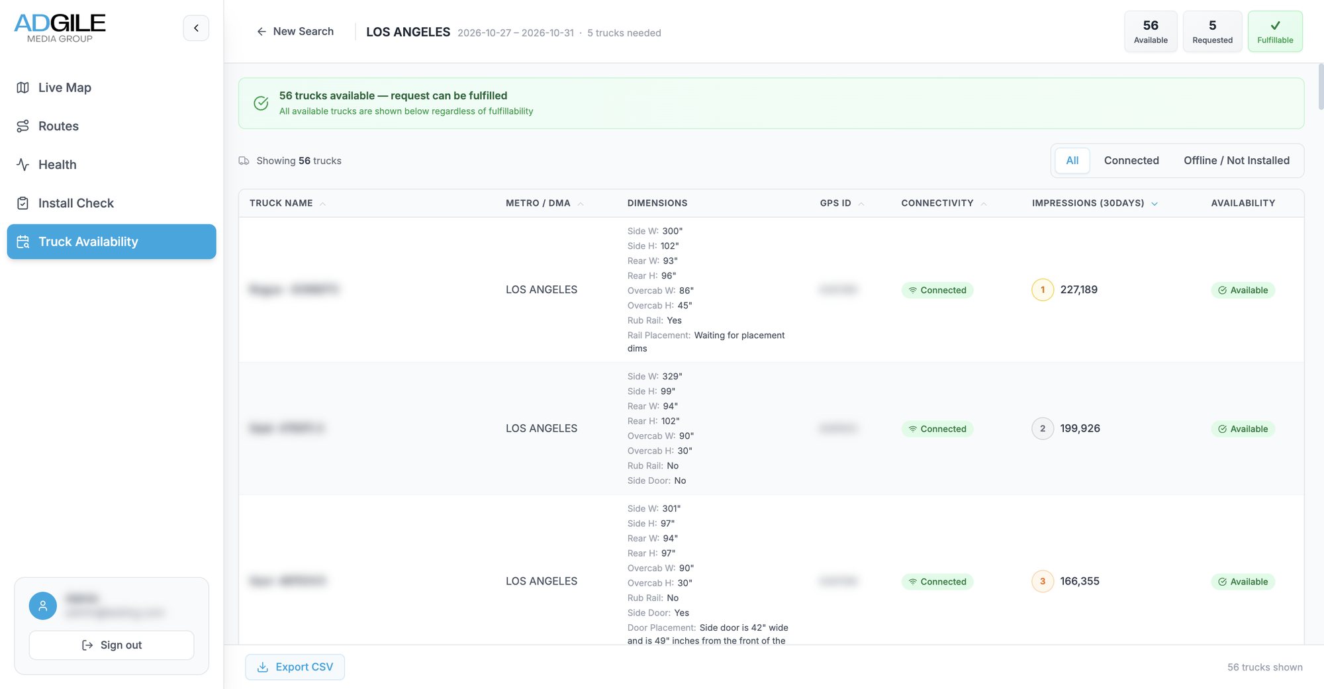Viewport: 1324px width, 689px height.
Task: Select the All filter tab
Action: pyautogui.click(x=1072, y=161)
